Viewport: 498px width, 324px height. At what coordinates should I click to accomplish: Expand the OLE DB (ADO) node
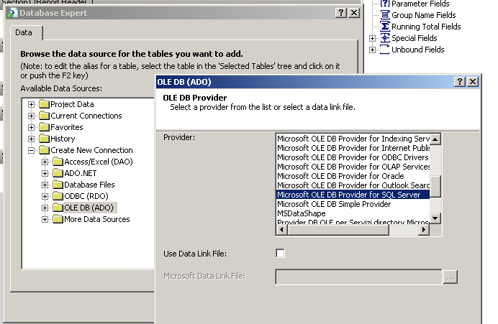(45, 208)
